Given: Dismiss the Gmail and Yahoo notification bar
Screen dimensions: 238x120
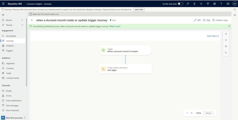Looking at the screenshot, I should point(235,10).
